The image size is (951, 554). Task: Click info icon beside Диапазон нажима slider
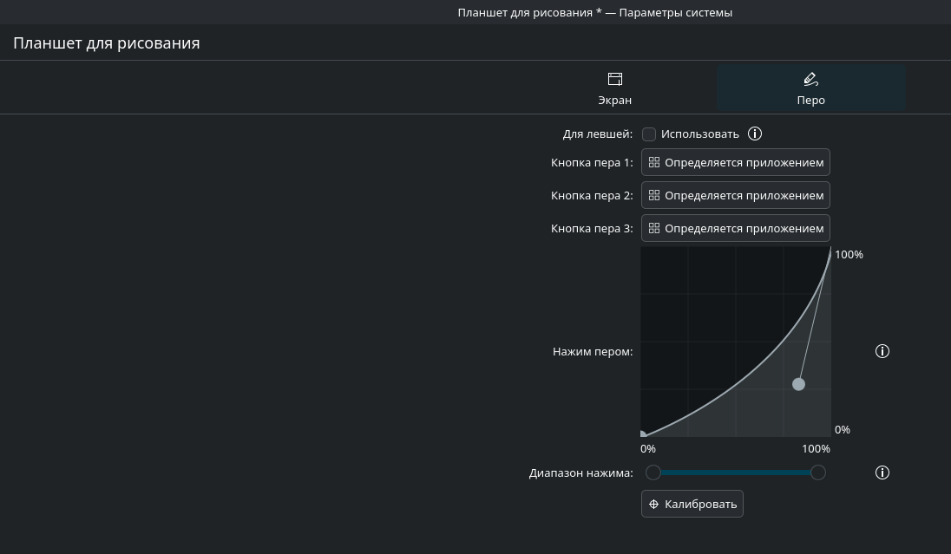(x=882, y=473)
